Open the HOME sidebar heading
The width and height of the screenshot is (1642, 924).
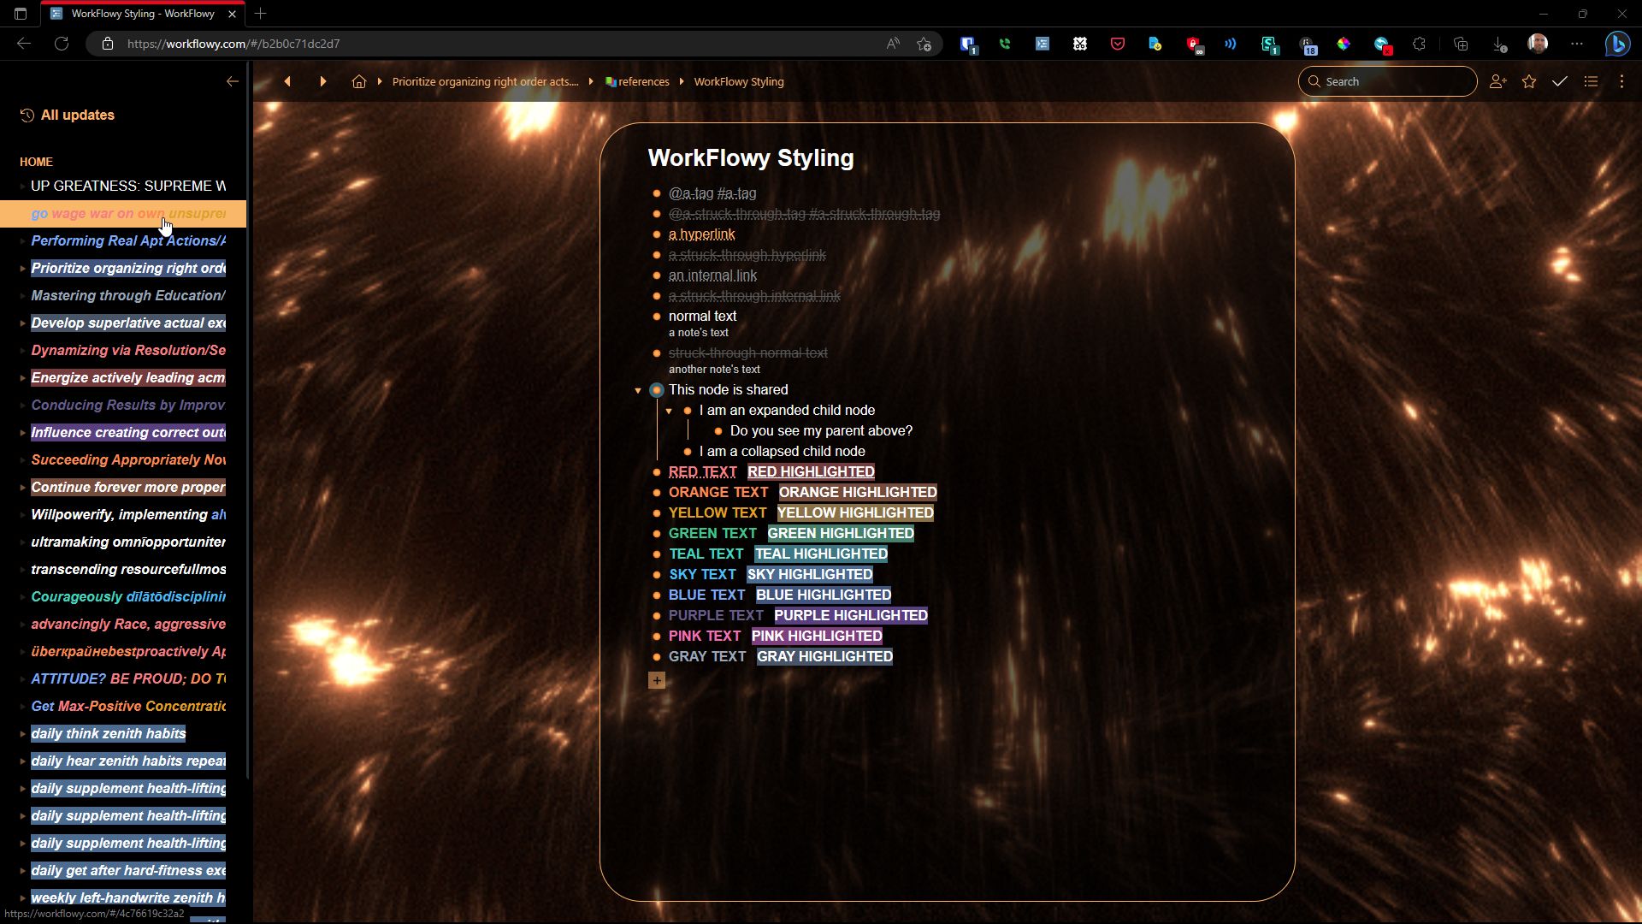coord(36,162)
